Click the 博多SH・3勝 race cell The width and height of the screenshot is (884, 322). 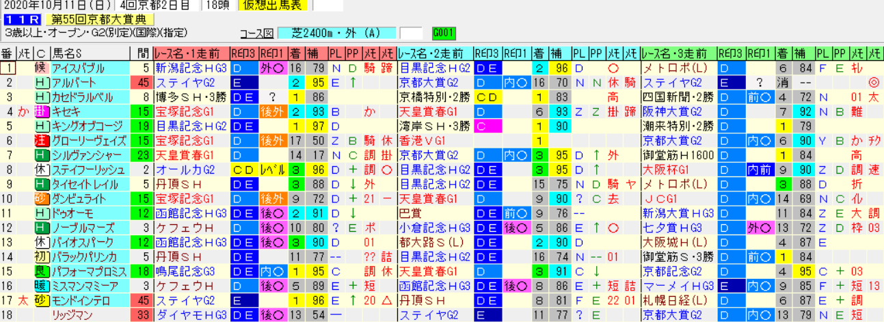[x=191, y=97]
